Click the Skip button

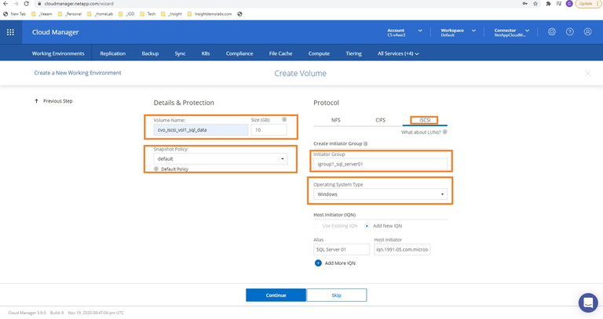point(336,295)
